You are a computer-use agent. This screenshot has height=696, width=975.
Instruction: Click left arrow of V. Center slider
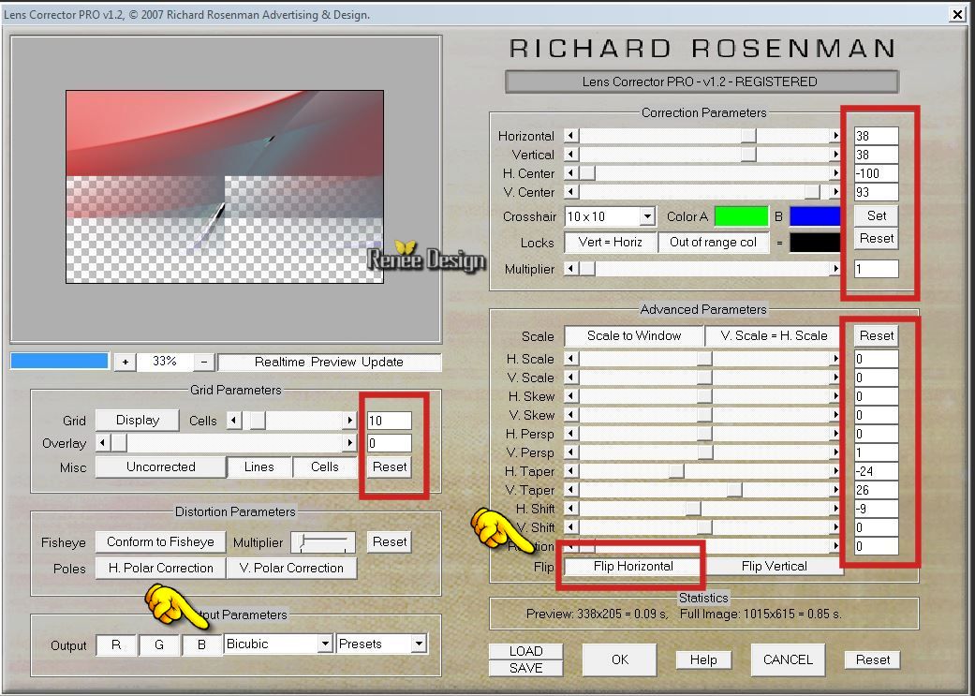point(570,192)
